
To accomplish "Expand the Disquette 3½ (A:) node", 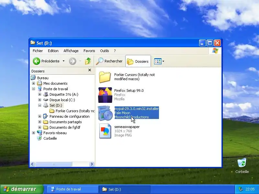I will click(x=39, y=94).
